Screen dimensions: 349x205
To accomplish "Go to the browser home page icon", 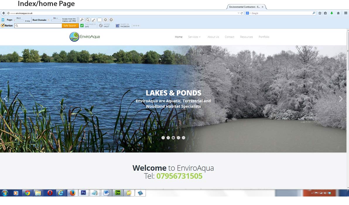I will point(338,13).
